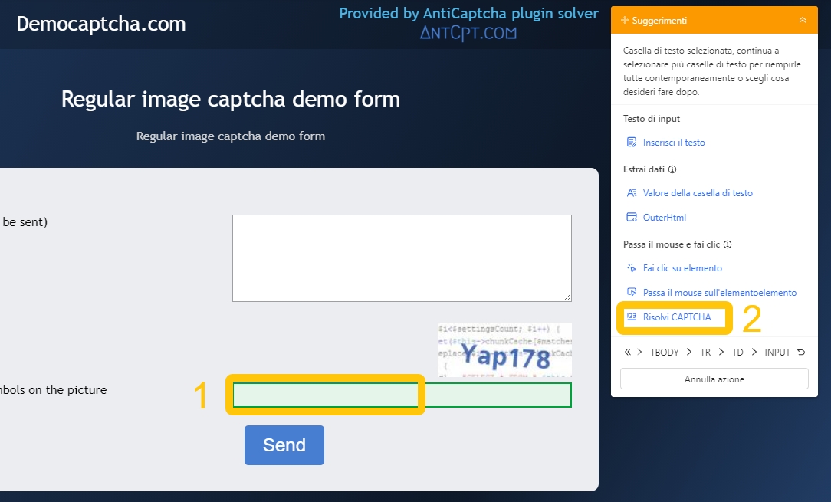Viewport: 831px width, 502px height.
Task: Click inside the large message textarea
Action: 402,258
